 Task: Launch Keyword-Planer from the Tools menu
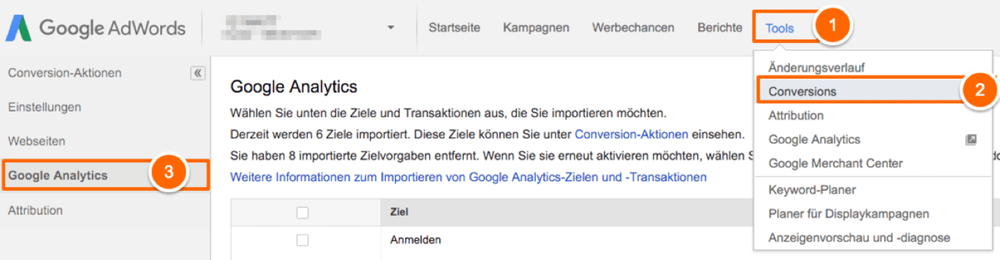pyautogui.click(x=812, y=190)
